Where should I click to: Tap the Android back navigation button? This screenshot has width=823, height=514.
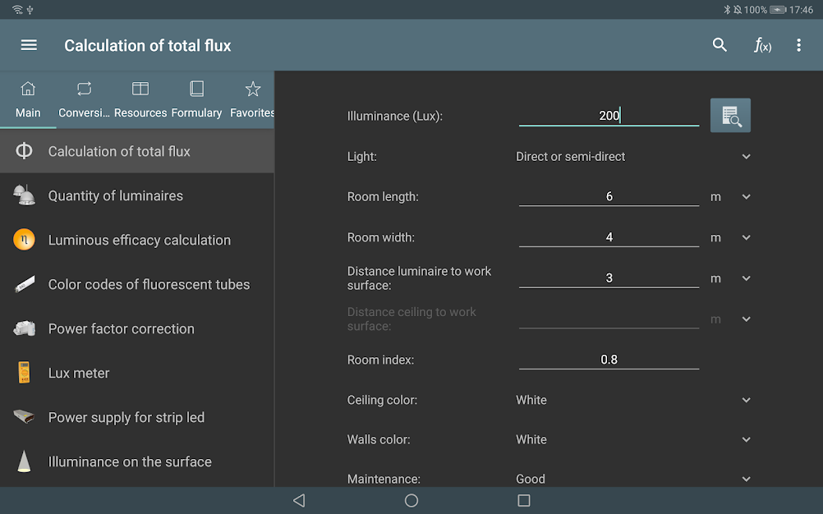click(x=299, y=500)
